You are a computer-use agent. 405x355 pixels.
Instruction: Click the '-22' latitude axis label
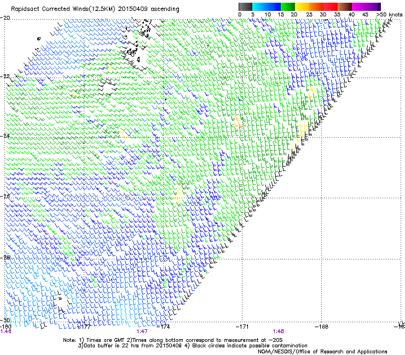[5, 76]
